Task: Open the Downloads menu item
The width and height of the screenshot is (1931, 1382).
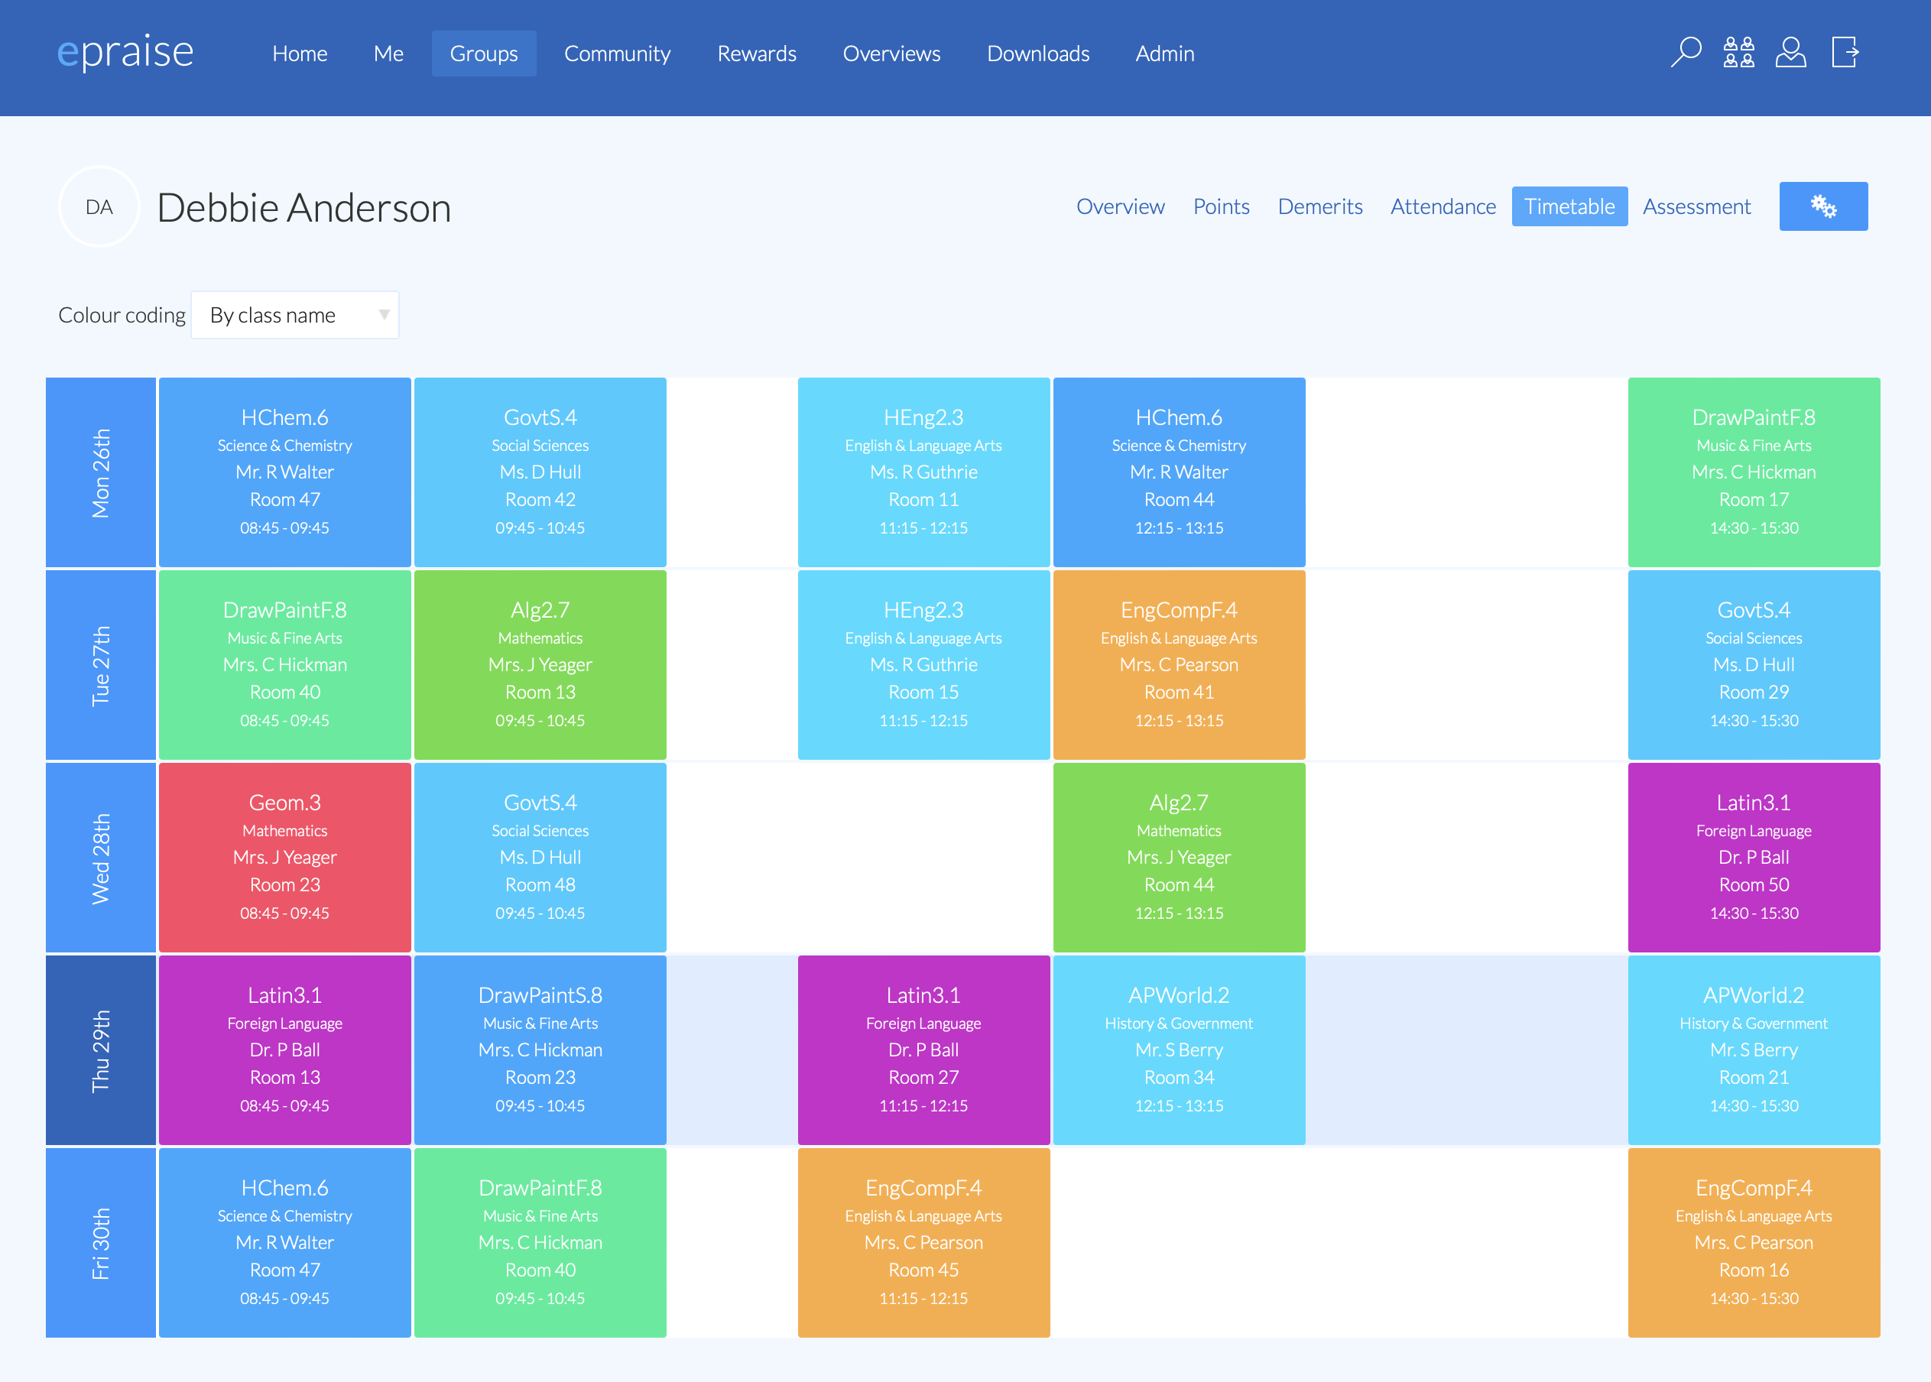Action: click(1038, 54)
